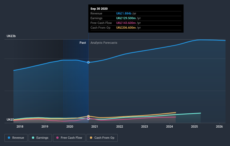Click the 2019 x-axis label
The image size is (230, 146).
[45, 126]
